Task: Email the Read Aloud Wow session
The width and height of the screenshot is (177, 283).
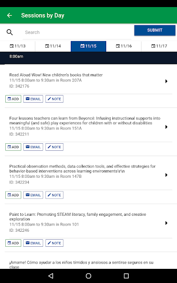Action: click(x=33, y=99)
